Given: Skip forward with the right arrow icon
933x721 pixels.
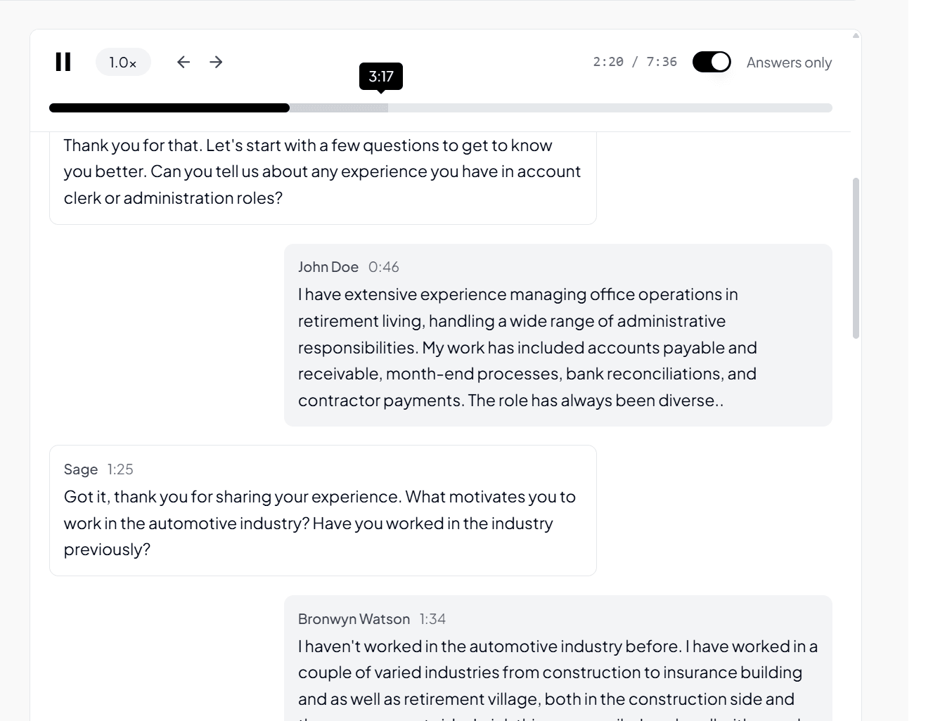Looking at the screenshot, I should (x=216, y=62).
